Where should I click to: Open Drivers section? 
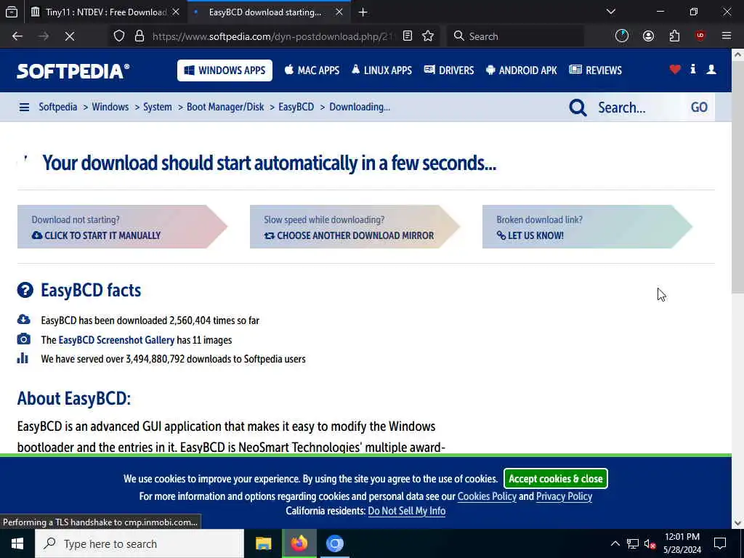(x=449, y=70)
